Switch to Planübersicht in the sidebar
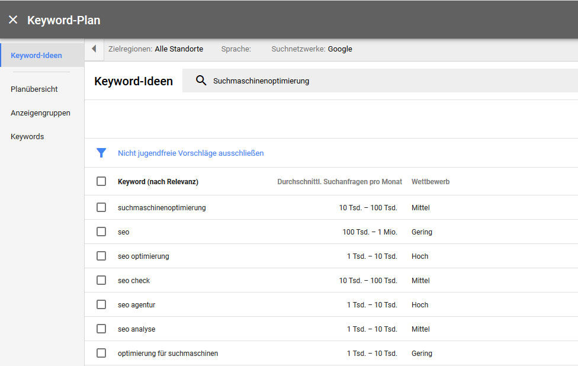Image resolution: width=578 pixels, height=366 pixels. coord(34,89)
